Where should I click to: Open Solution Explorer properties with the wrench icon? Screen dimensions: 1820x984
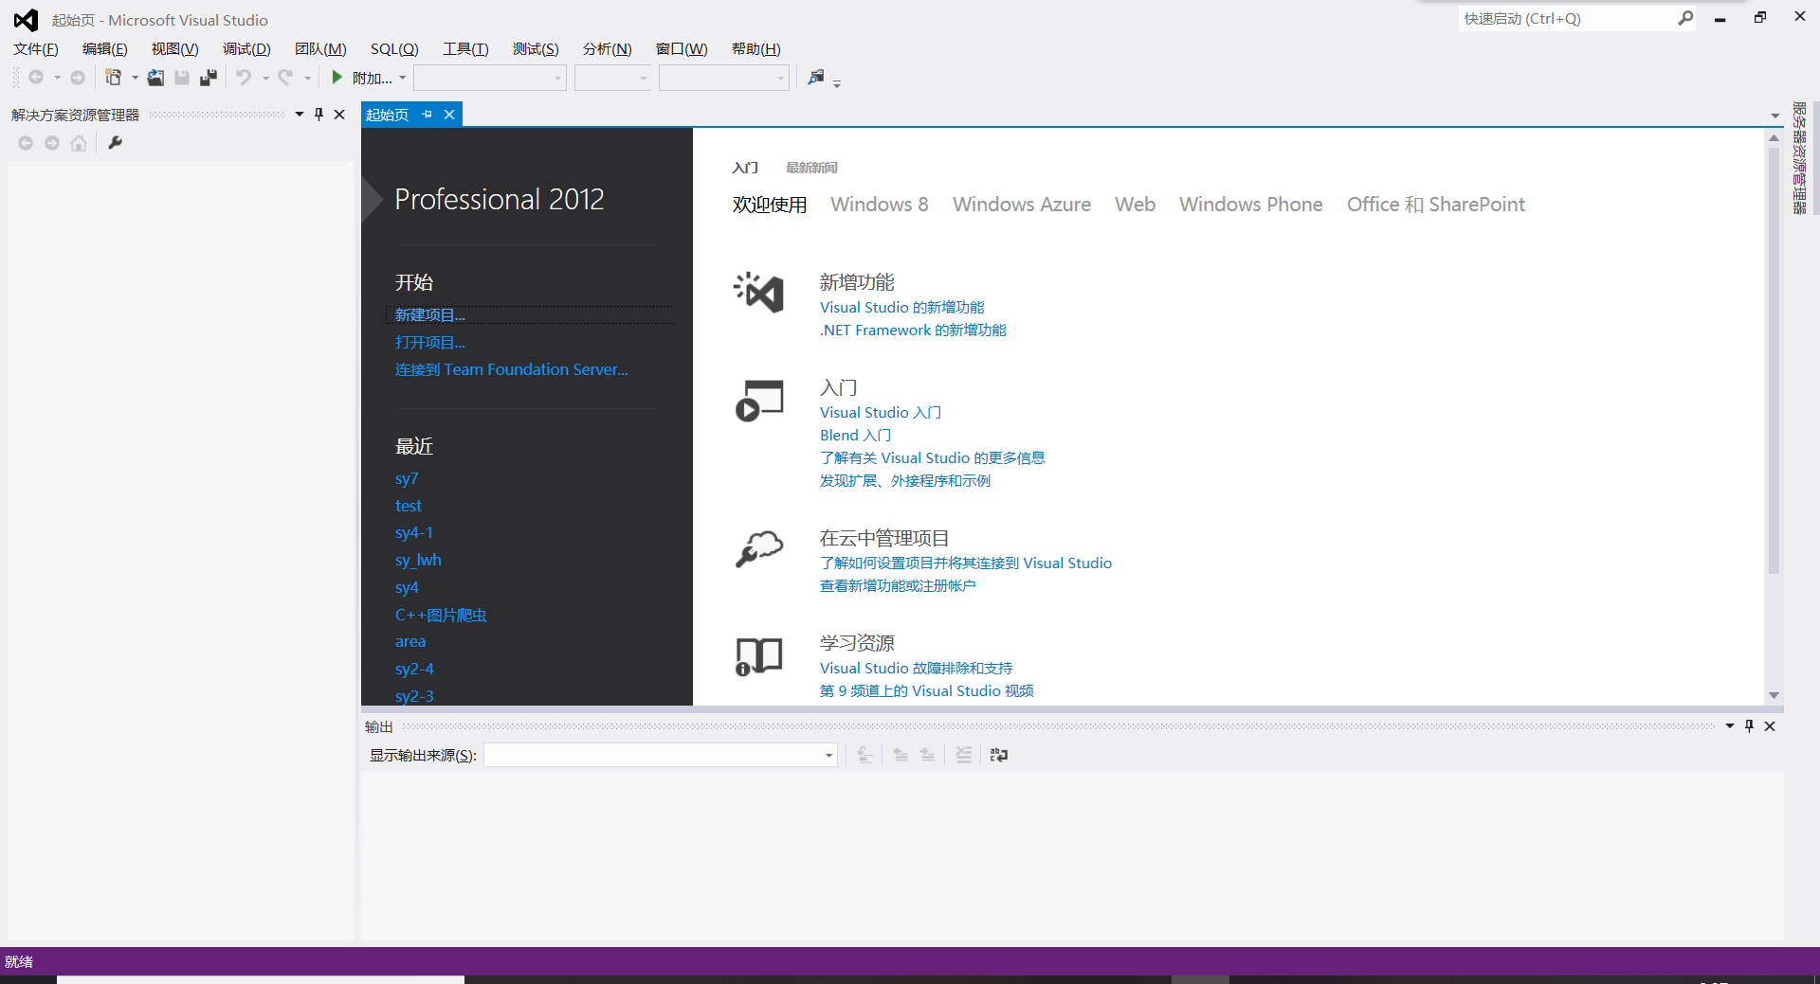coord(115,143)
